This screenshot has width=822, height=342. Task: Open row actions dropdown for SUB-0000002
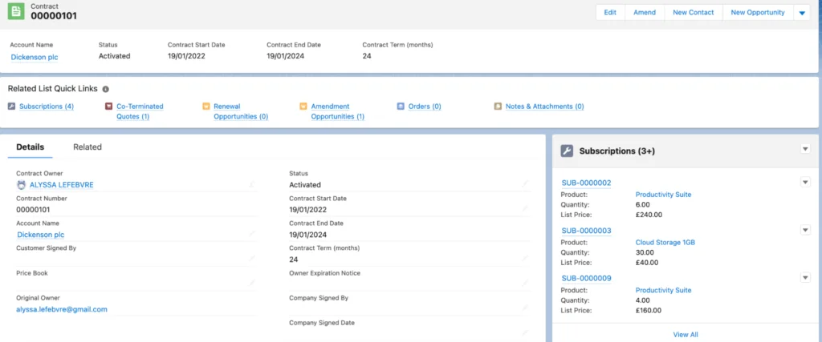click(806, 182)
